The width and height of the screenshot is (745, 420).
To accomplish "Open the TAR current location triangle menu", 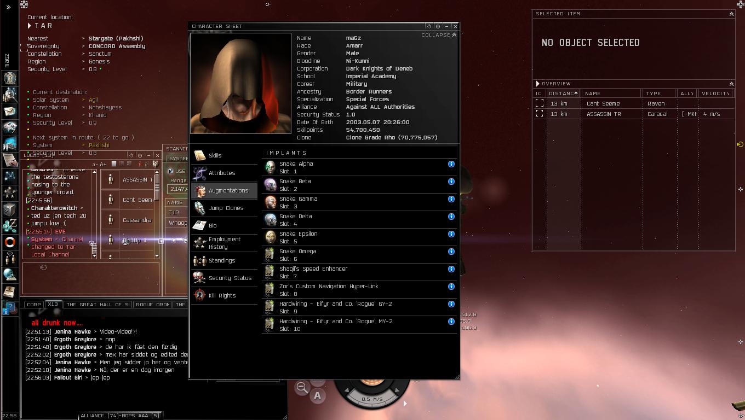I will [30, 26].
